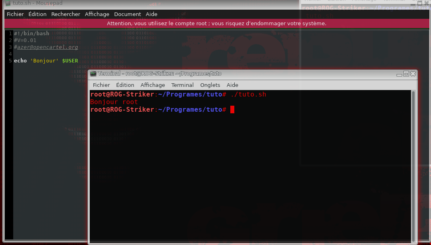
Task: Click the Mousepad window title bar icon
Action: 8,3
